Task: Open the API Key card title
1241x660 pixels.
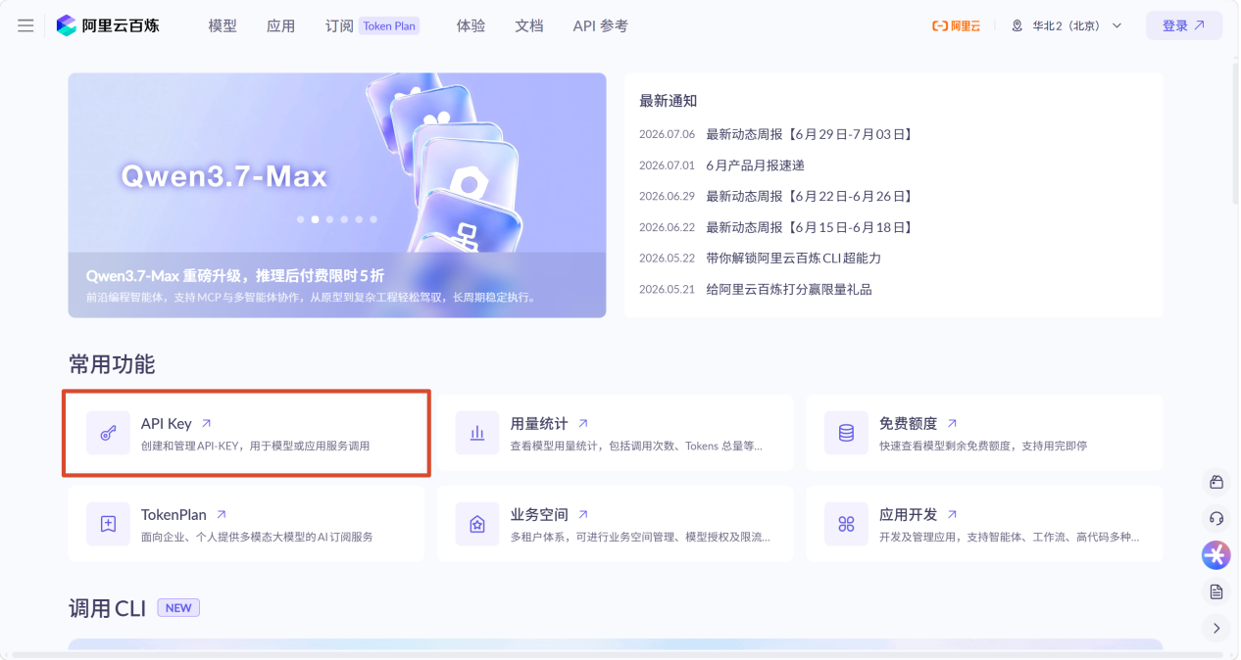Action: [167, 424]
